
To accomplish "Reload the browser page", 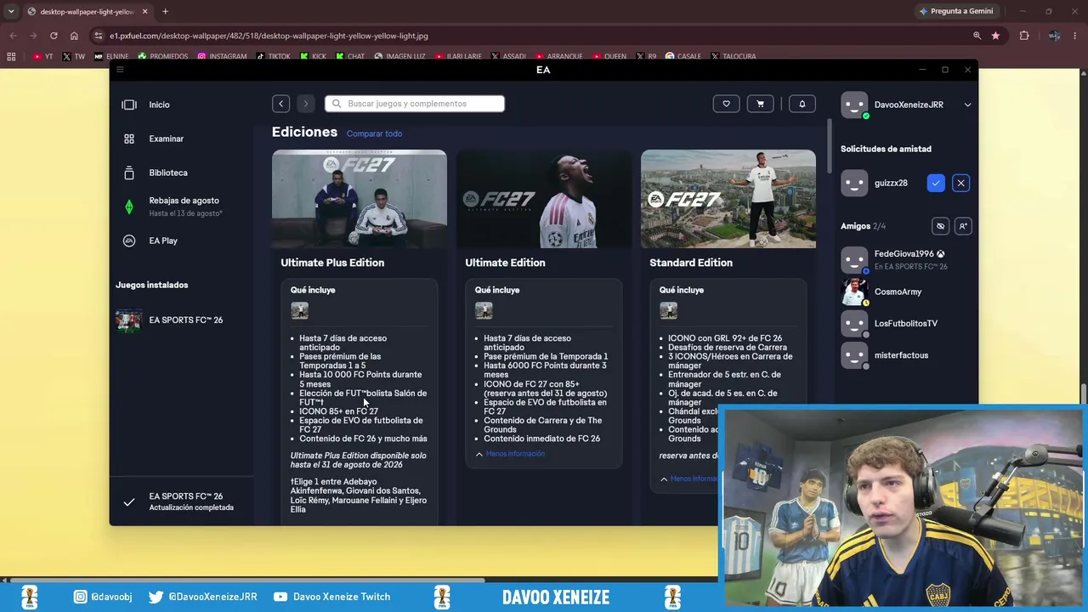I will pyautogui.click(x=54, y=36).
